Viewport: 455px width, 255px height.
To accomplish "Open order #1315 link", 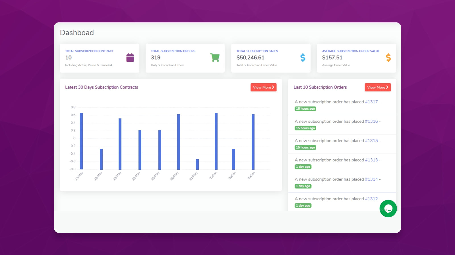I will click(x=371, y=141).
